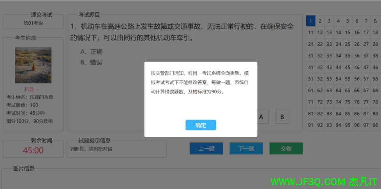
Task: Select question 25 in the grid
Action: (347, 44)
